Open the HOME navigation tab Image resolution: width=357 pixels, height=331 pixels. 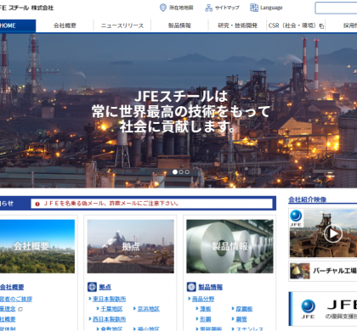[x=18, y=25]
